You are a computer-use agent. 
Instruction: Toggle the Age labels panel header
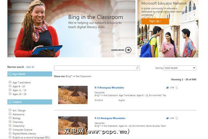[30, 74]
